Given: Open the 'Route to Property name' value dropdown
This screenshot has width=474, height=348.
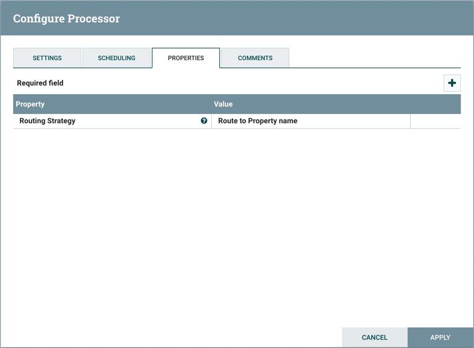Looking at the screenshot, I should click(310, 121).
